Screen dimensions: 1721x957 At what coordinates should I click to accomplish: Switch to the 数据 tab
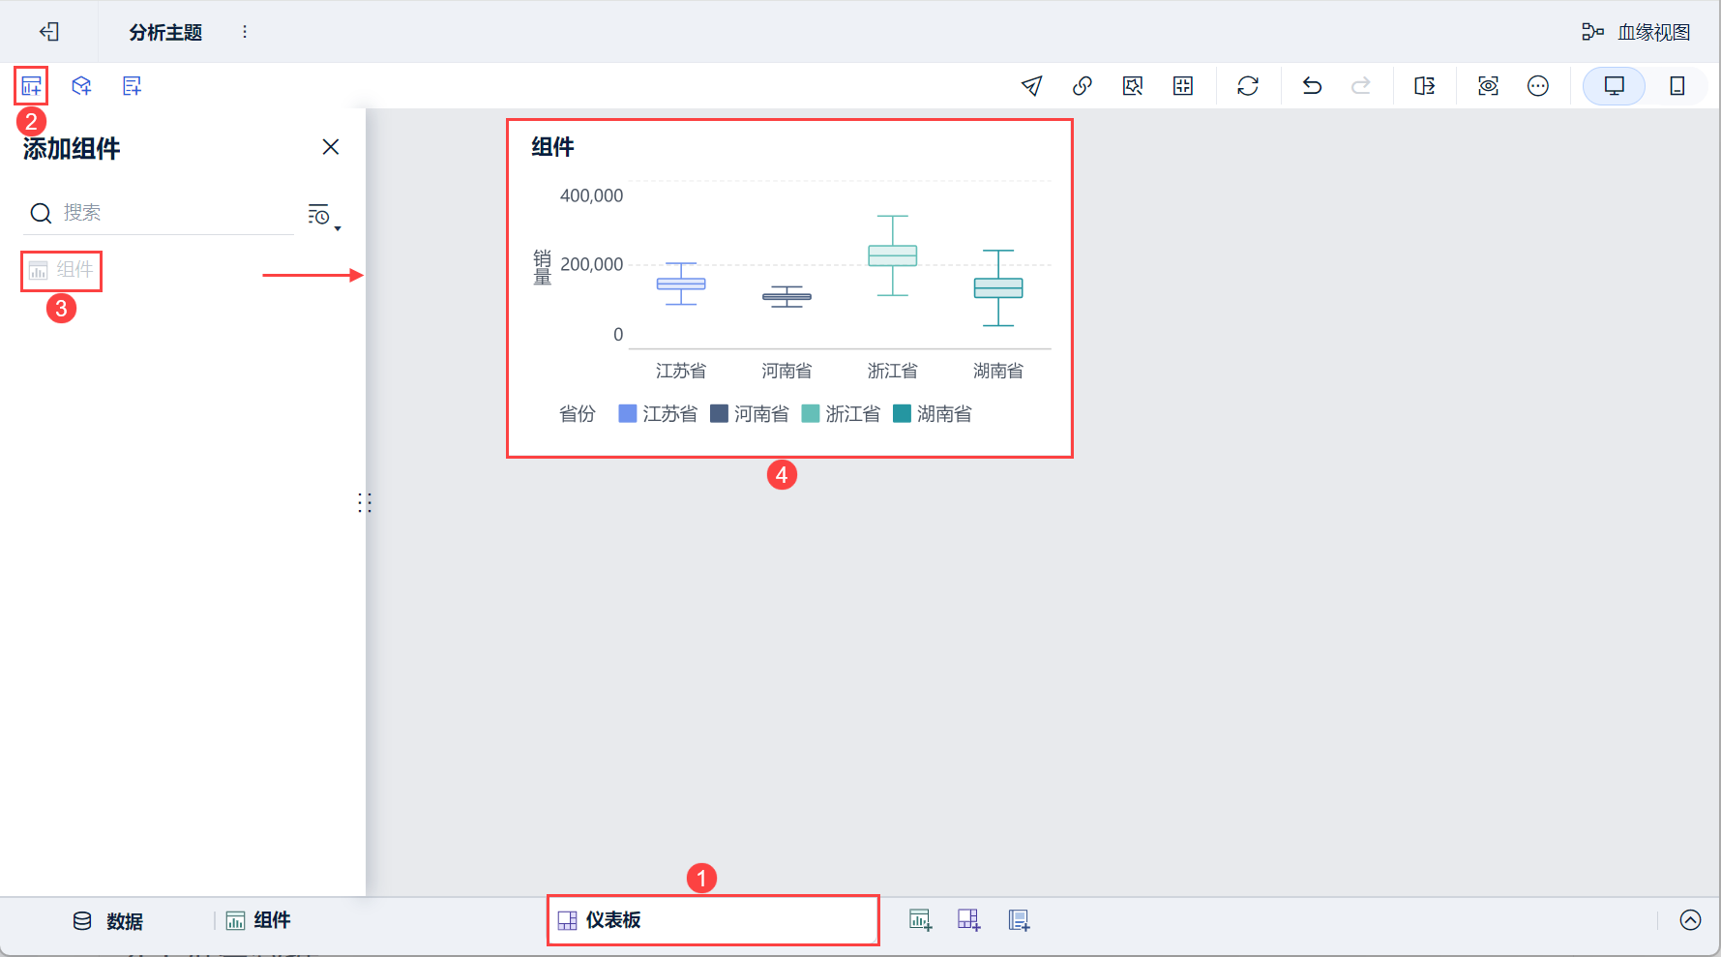(x=108, y=921)
